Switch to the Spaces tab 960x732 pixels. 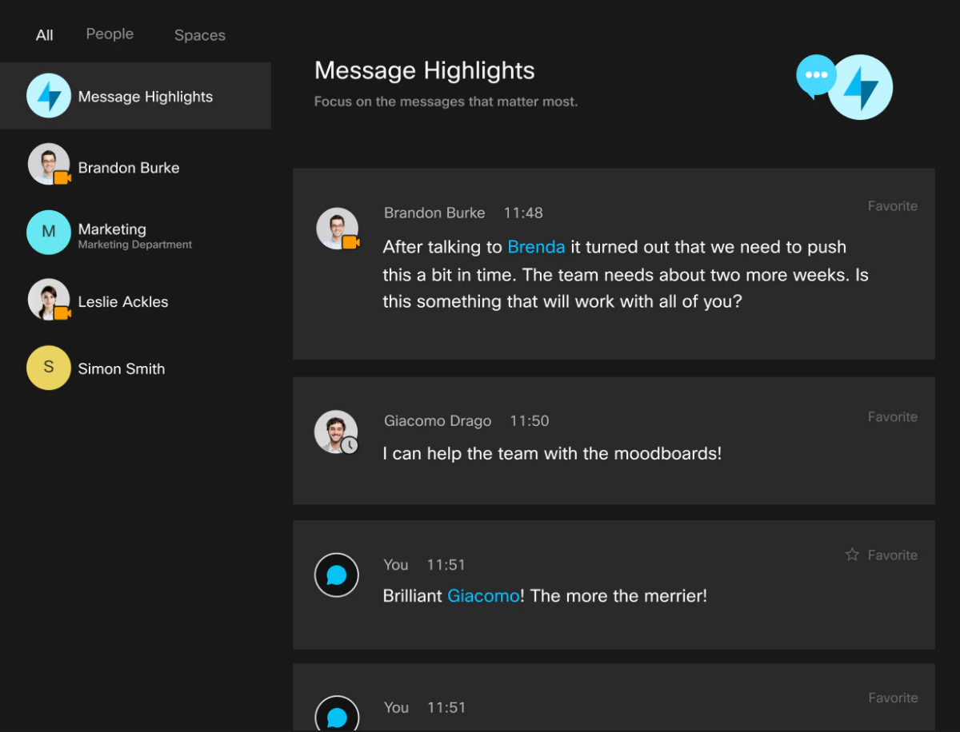pyautogui.click(x=199, y=35)
